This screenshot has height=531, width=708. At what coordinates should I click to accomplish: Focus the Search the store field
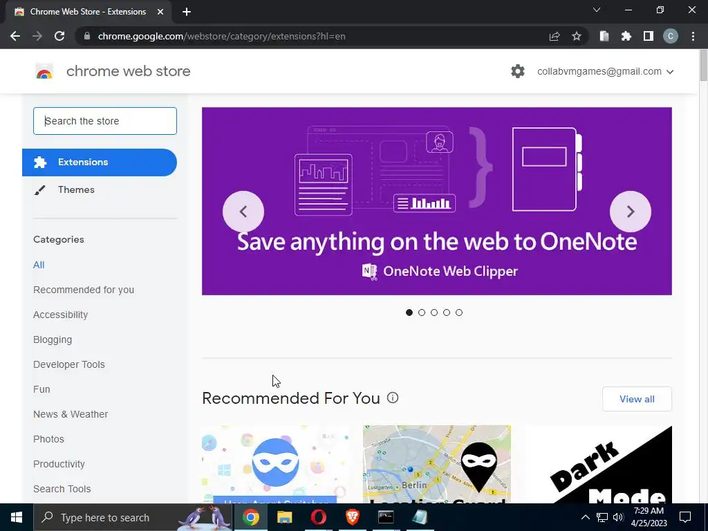(x=105, y=121)
